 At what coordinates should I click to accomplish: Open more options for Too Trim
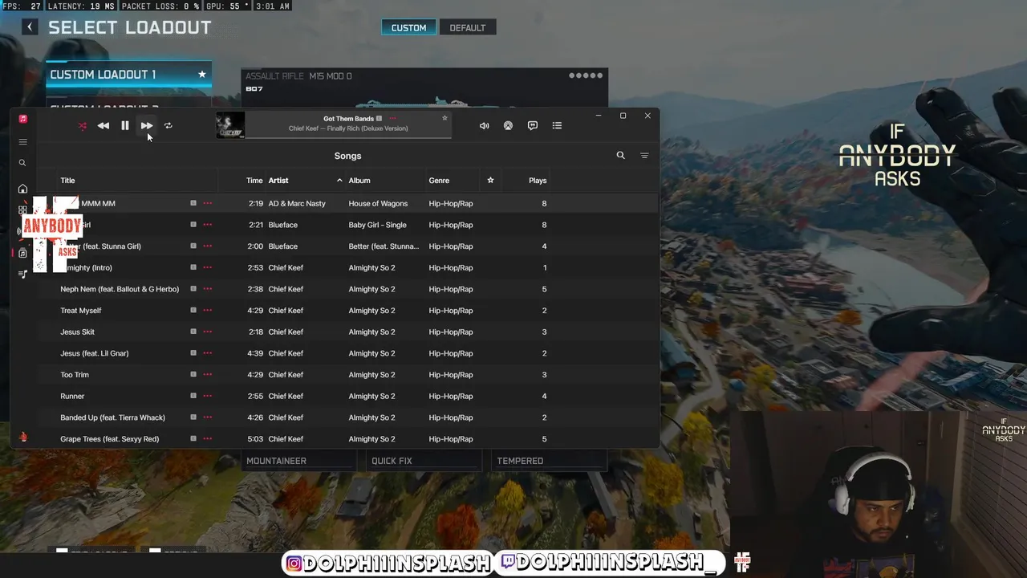coord(208,375)
